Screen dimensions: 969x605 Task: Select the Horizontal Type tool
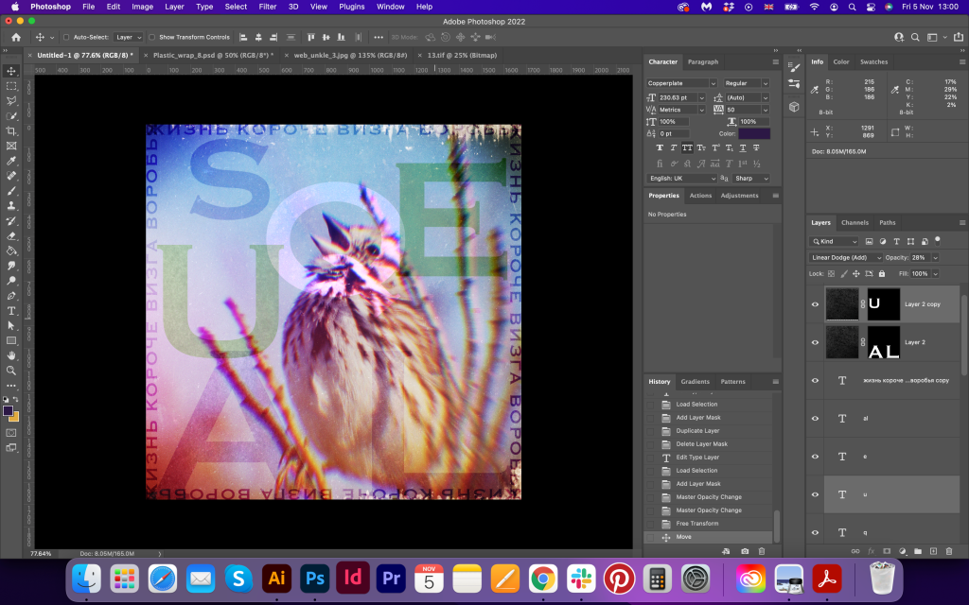coord(11,310)
